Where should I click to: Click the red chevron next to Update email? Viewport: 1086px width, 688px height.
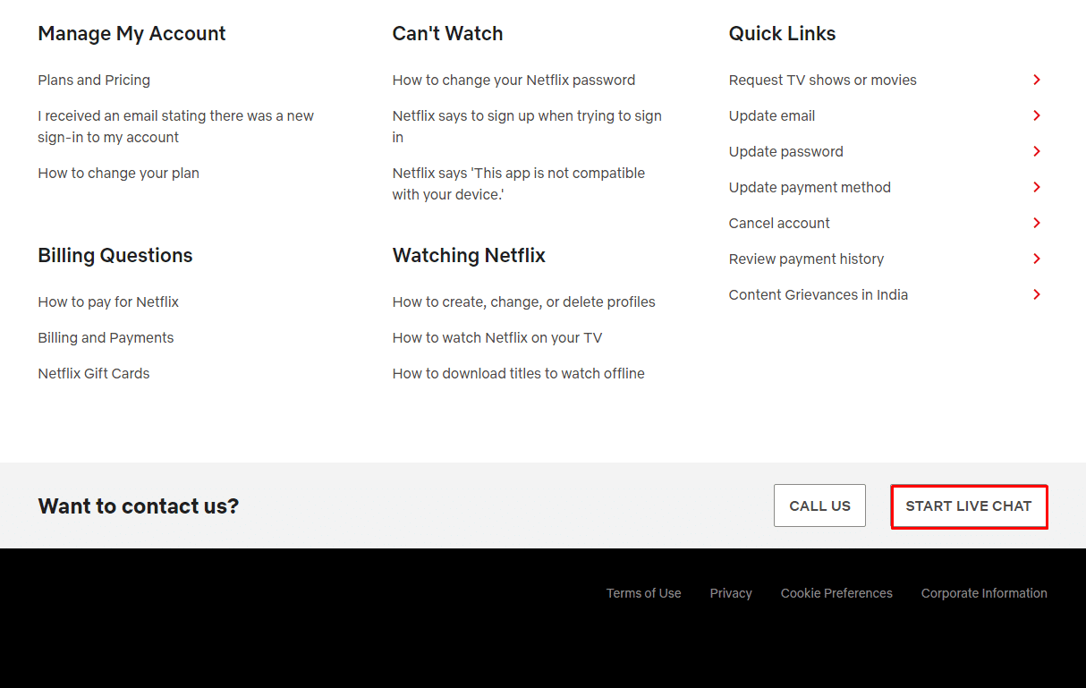(x=1037, y=115)
